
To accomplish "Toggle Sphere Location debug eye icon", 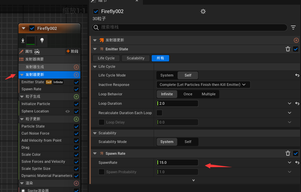I will point(67,111).
